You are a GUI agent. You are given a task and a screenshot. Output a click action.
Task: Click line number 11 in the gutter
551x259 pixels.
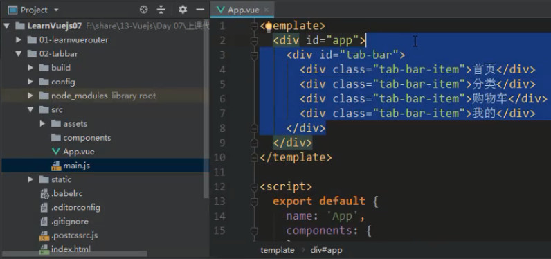219,172
